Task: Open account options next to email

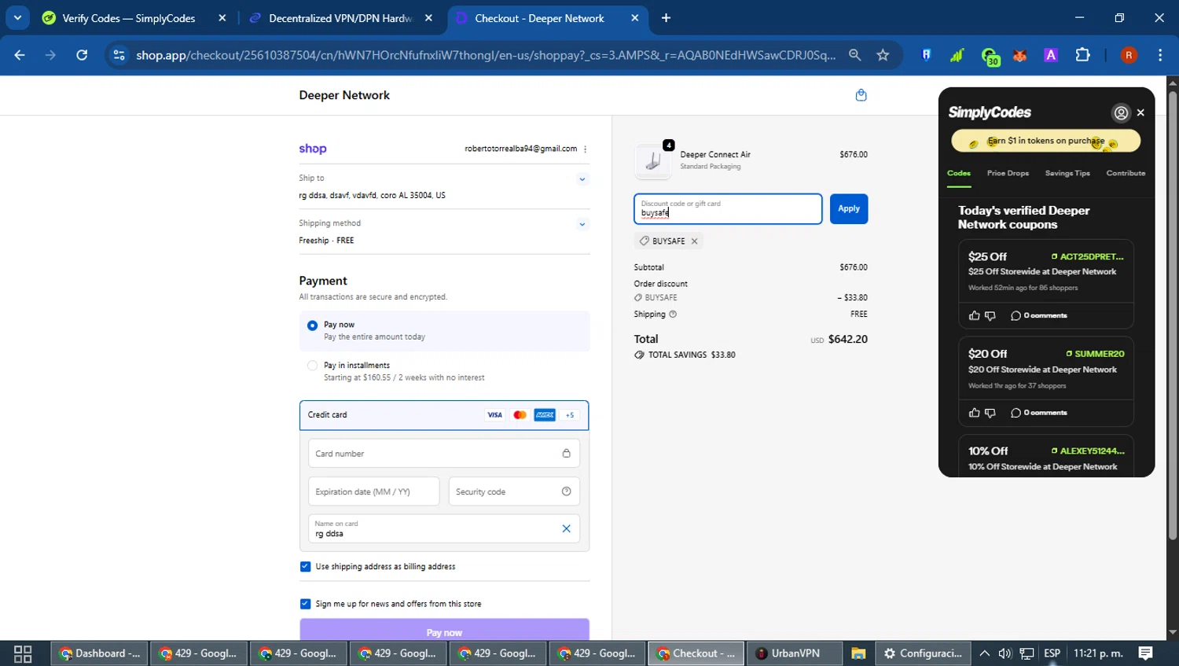Action: (x=585, y=149)
